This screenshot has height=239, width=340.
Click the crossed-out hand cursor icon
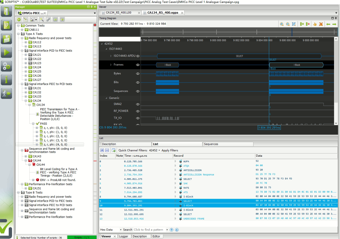[321, 24]
